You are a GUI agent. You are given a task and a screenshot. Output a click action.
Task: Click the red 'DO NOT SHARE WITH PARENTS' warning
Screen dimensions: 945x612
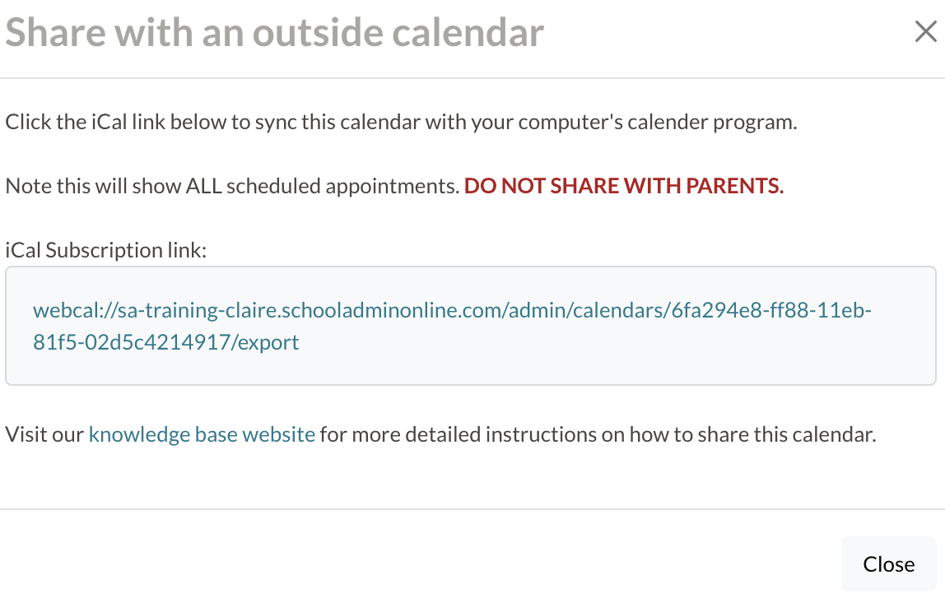click(623, 186)
